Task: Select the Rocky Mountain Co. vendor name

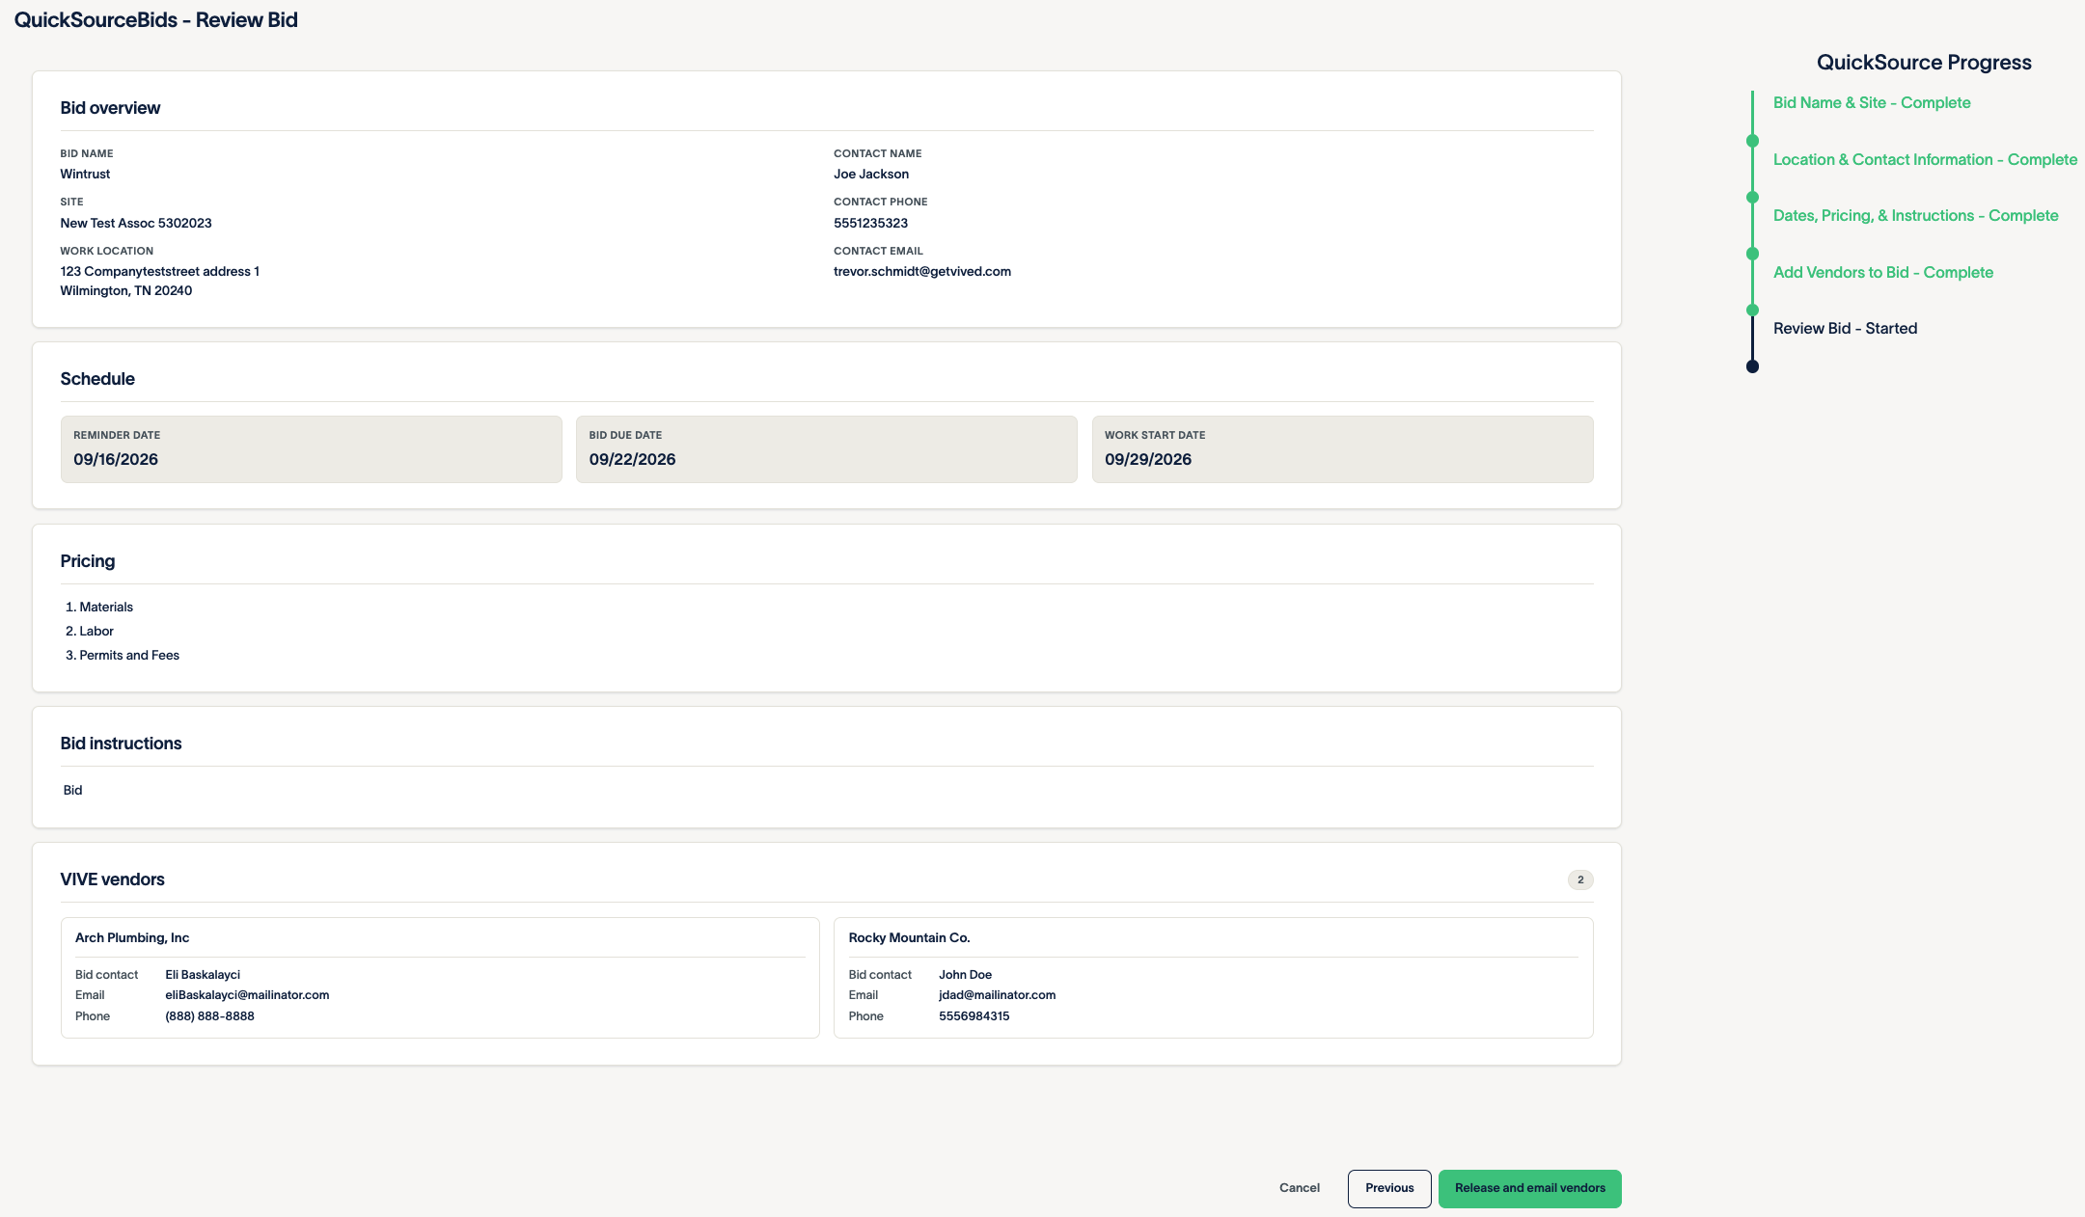Action: [x=909, y=938]
